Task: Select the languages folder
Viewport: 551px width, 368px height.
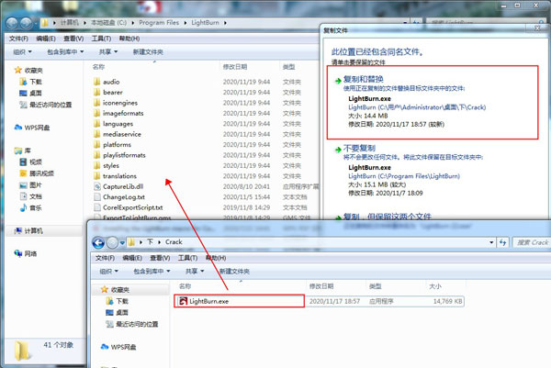Action: pos(118,124)
